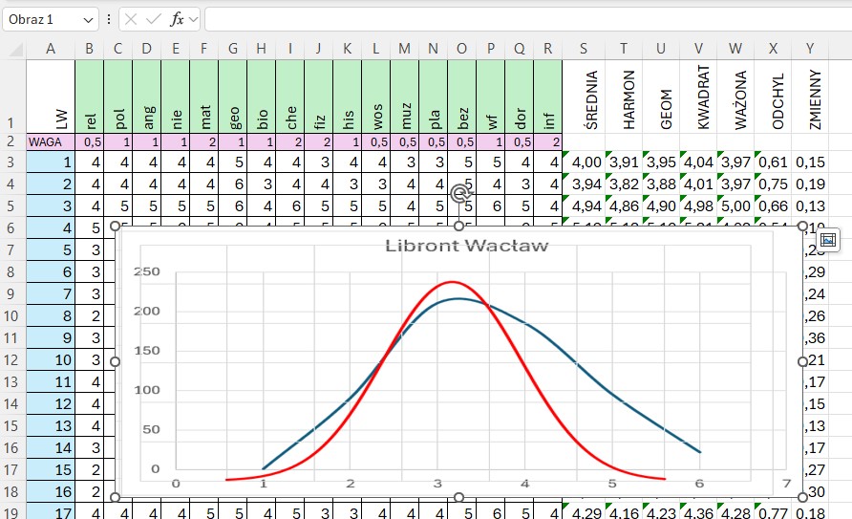Click the peak of the red curve

[x=450, y=282]
